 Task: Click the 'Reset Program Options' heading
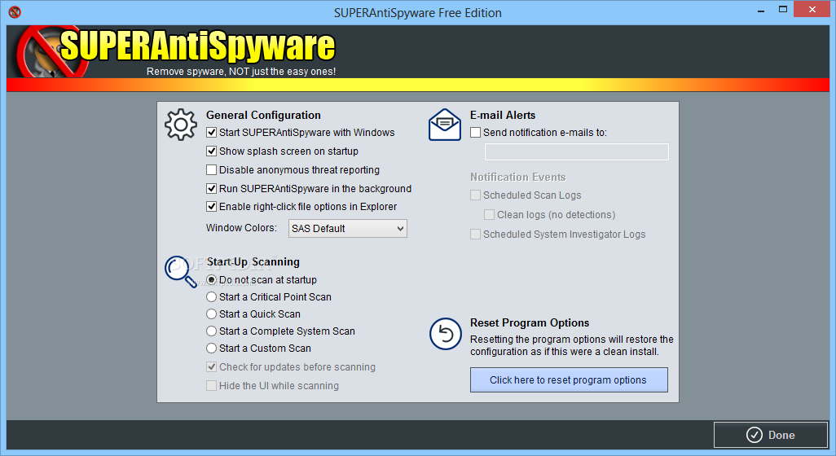click(x=530, y=322)
